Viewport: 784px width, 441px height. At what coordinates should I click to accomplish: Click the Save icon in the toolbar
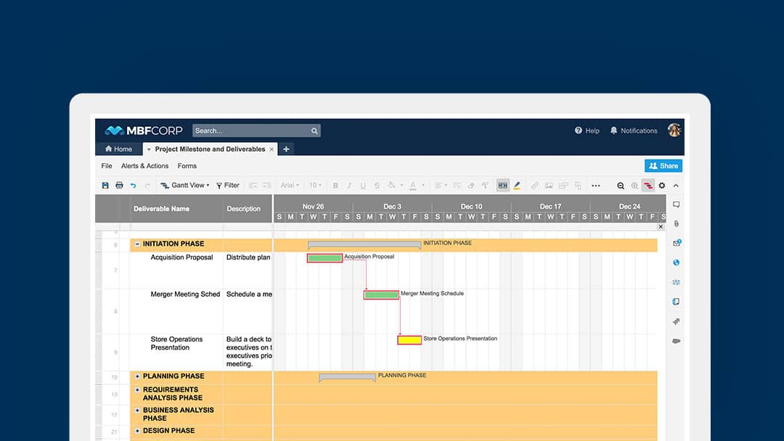click(105, 186)
